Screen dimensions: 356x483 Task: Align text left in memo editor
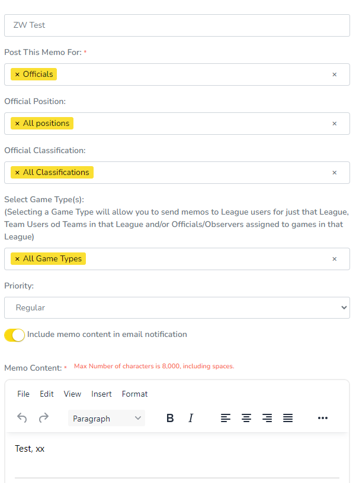[226, 418]
